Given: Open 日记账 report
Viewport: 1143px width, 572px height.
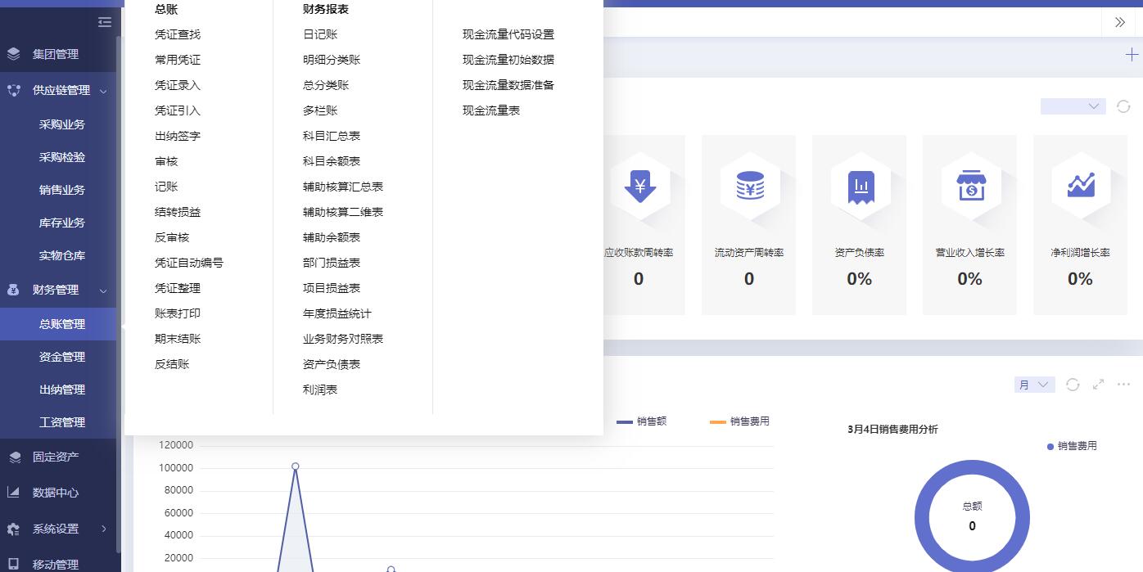Looking at the screenshot, I should [320, 34].
